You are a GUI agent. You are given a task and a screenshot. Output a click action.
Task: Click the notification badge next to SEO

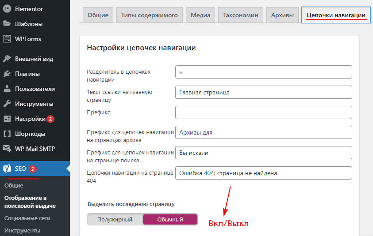coord(33,169)
